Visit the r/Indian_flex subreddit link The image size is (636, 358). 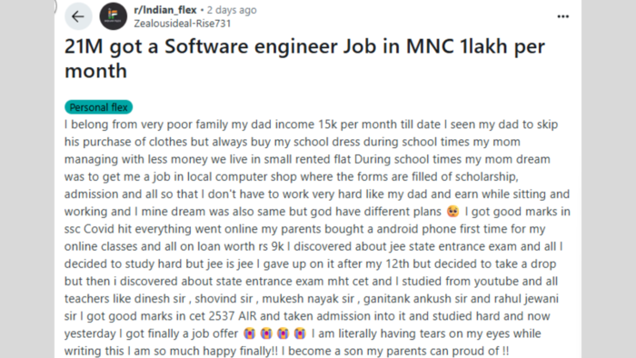[165, 10]
